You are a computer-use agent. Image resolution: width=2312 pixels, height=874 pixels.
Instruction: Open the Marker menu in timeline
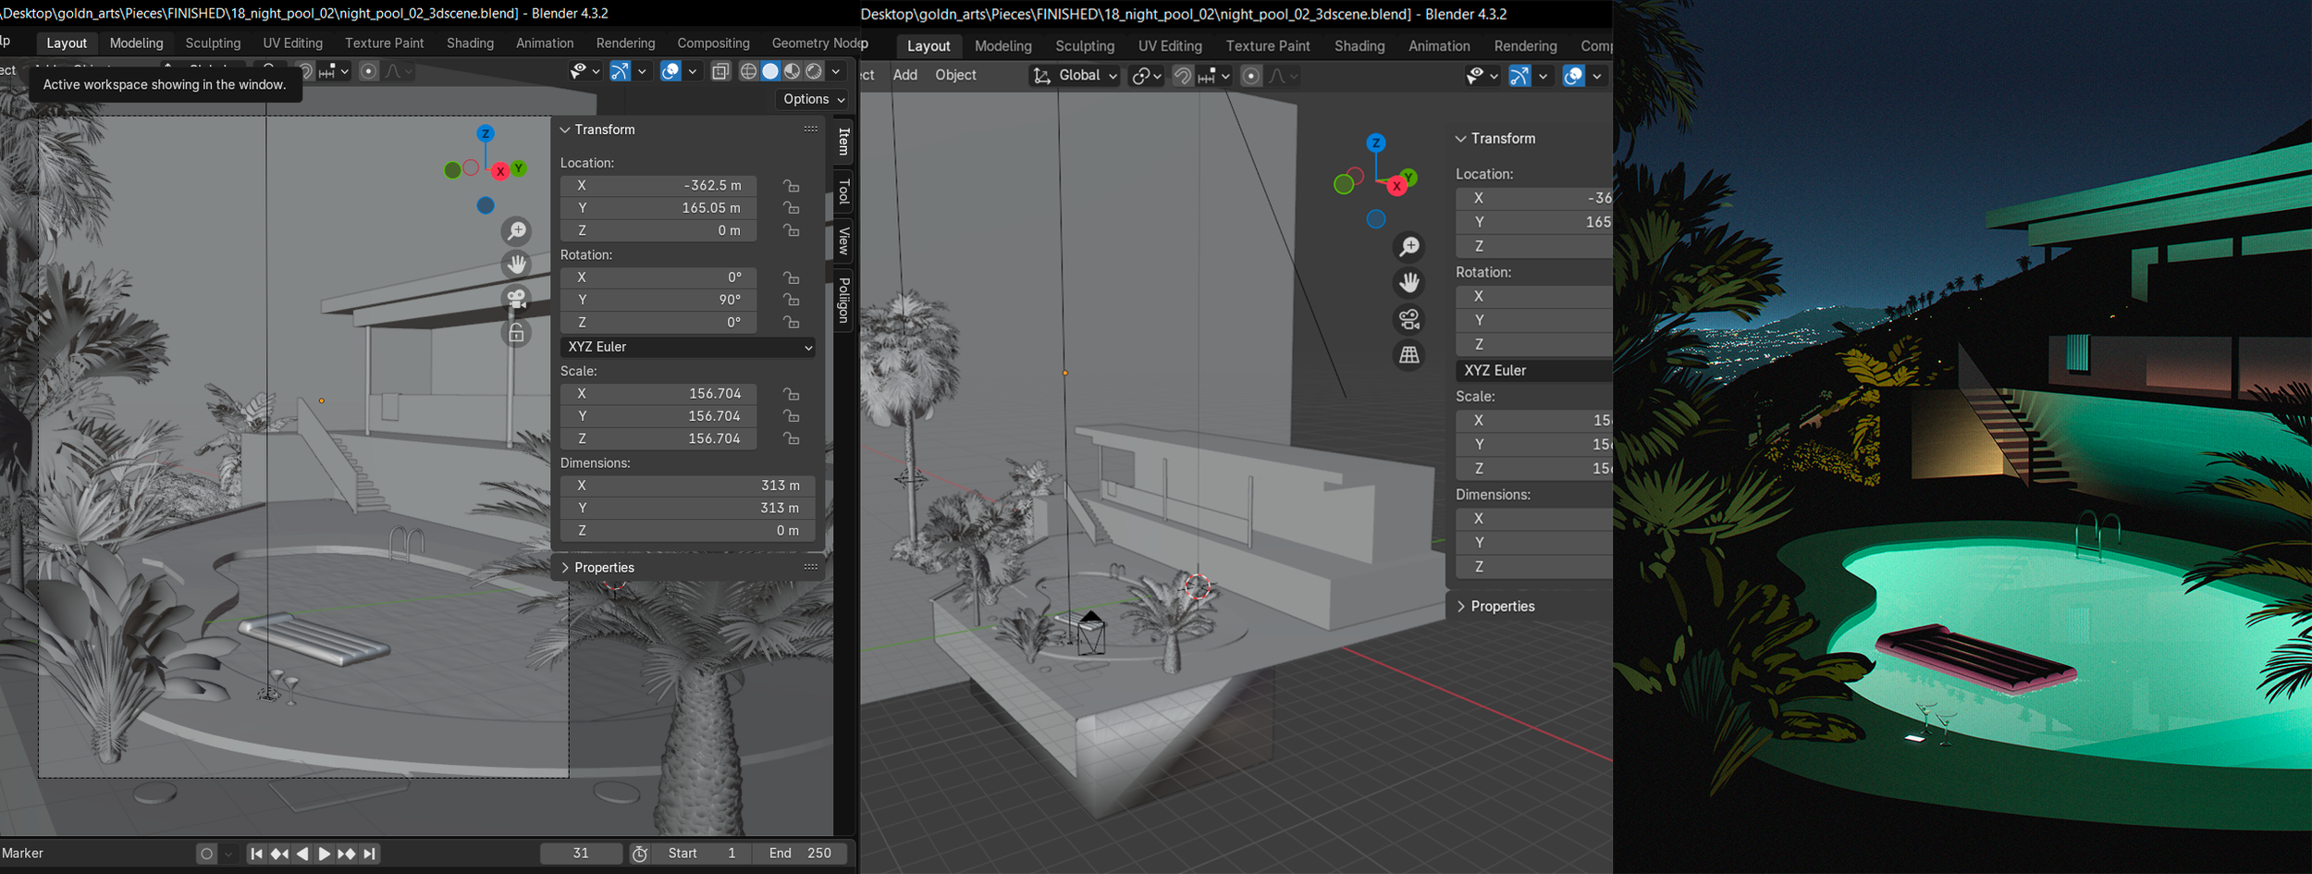click(x=22, y=854)
